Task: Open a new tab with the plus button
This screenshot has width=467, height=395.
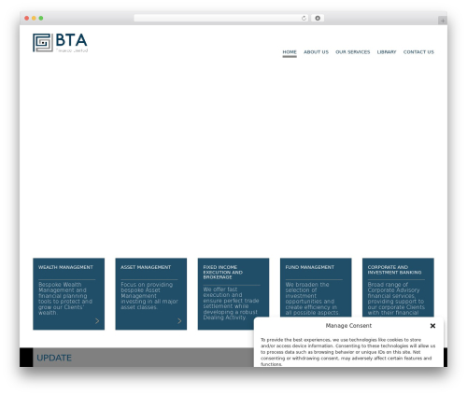Action: pos(443,21)
